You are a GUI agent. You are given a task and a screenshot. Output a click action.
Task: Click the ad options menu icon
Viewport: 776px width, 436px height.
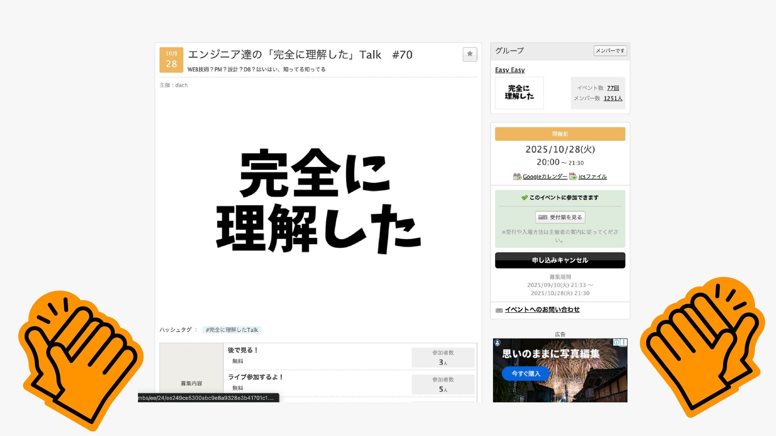(624, 342)
